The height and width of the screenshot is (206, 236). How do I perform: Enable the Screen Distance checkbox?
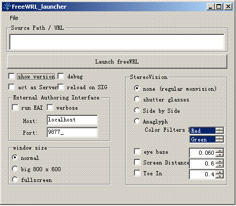click(x=137, y=162)
